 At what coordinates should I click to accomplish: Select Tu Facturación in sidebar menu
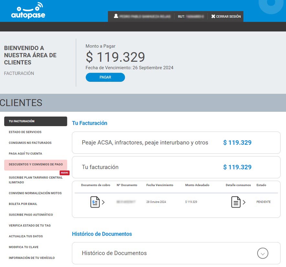click(36, 121)
